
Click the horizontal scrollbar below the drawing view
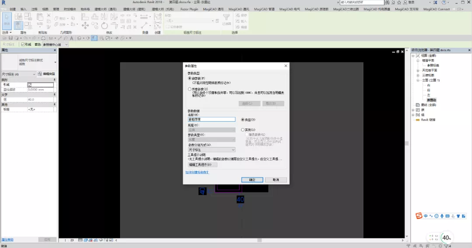(x=259, y=240)
